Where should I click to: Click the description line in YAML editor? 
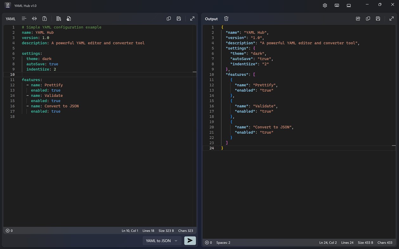coord(83,43)
